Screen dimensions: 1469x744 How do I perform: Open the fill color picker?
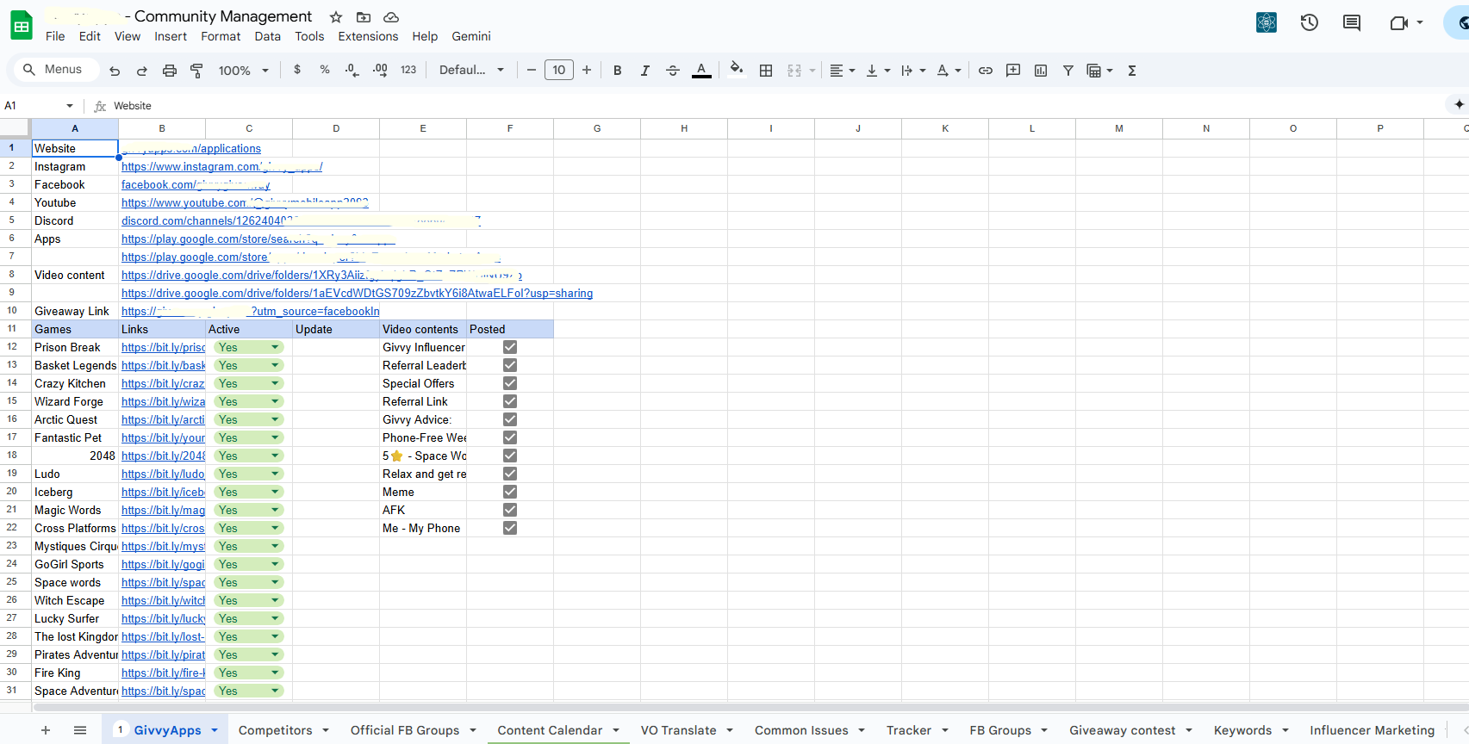click(x=736, y=70)
